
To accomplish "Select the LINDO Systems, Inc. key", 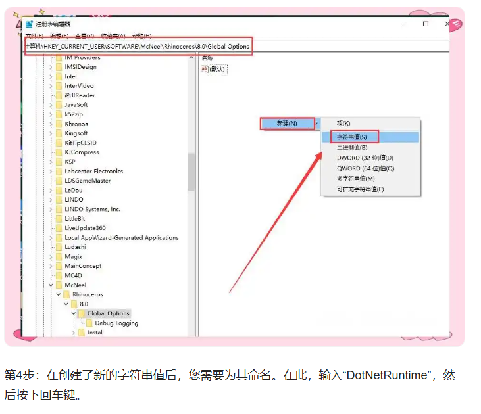I will point(93,209).
